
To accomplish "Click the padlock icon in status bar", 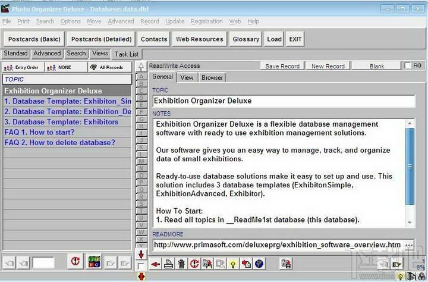I will 421,277.
